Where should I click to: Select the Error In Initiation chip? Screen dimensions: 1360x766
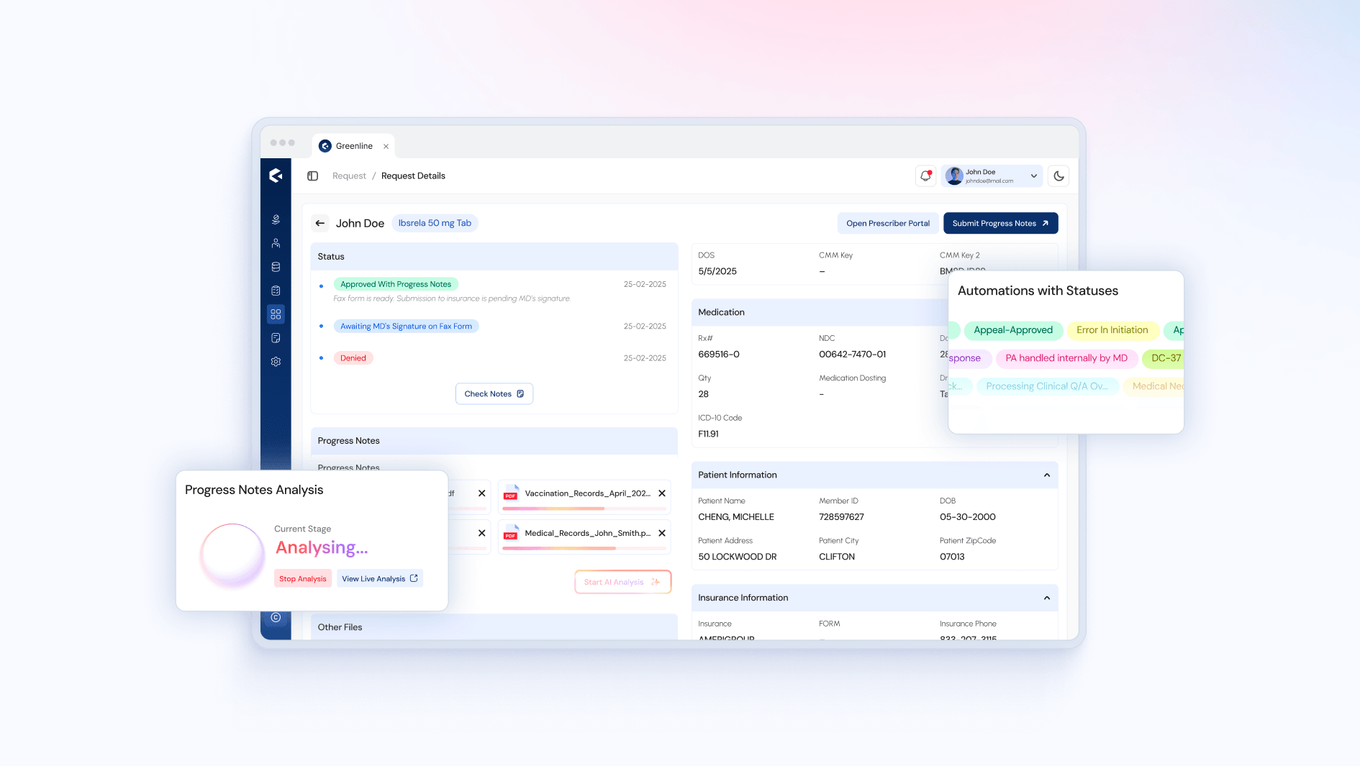1112,330
